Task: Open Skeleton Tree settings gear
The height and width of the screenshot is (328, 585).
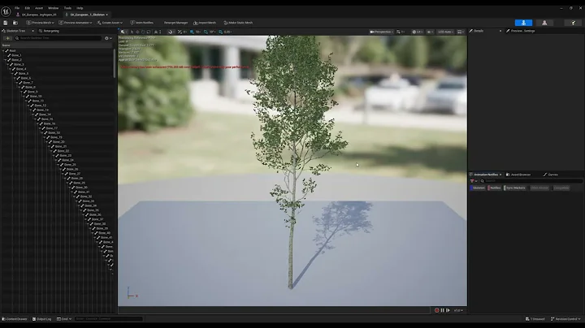Action: tap(108, 38)
